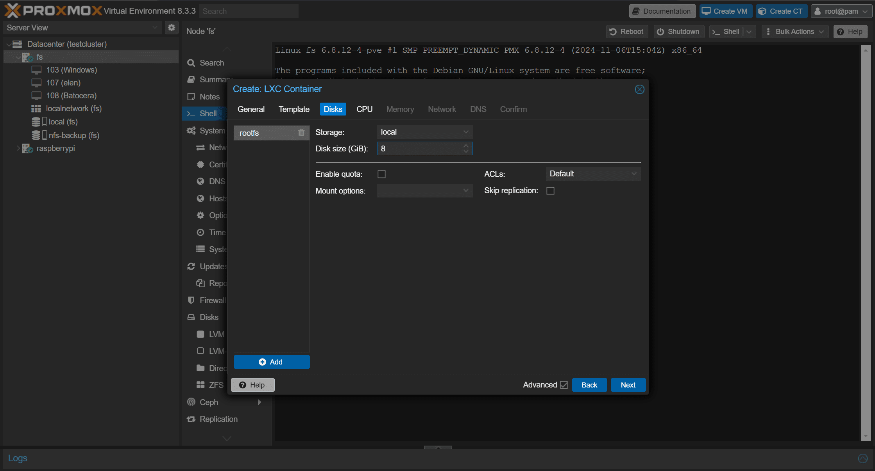875x471 pixels.
Task: Click the Disks drive icon
Action: coord(191,317)
